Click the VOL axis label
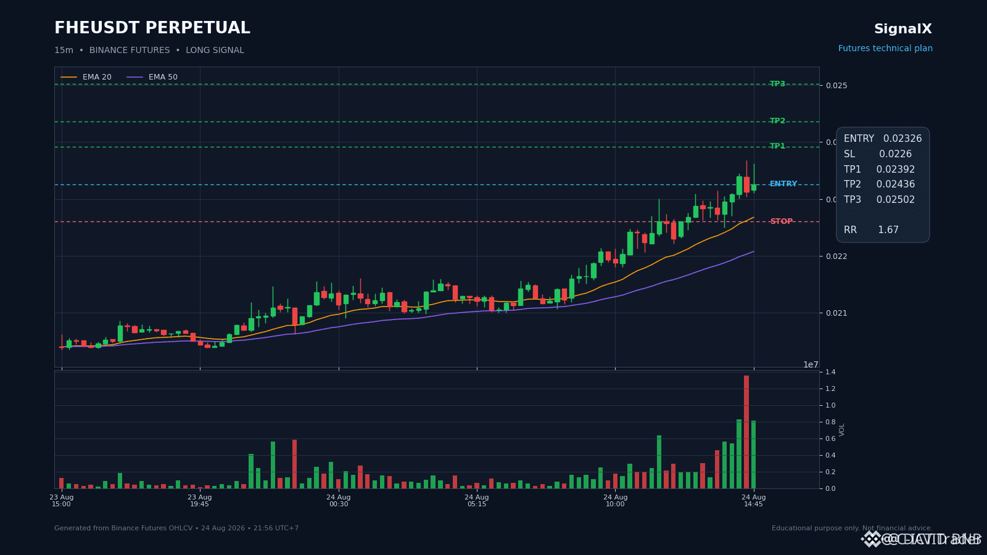Image resolution: width=987 pixels, height=555 pixels. click(x=842, y=430)
